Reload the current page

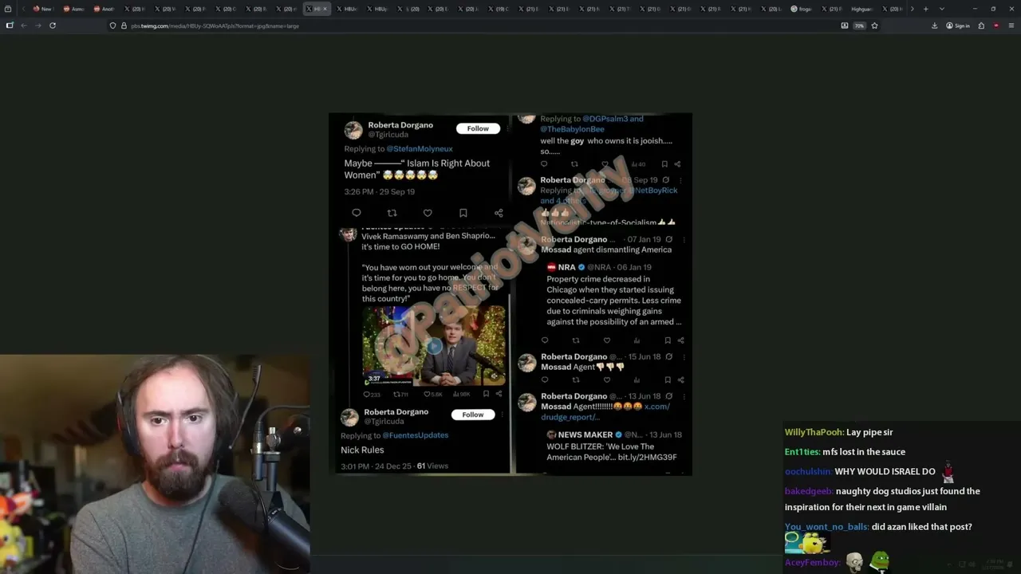53,26
